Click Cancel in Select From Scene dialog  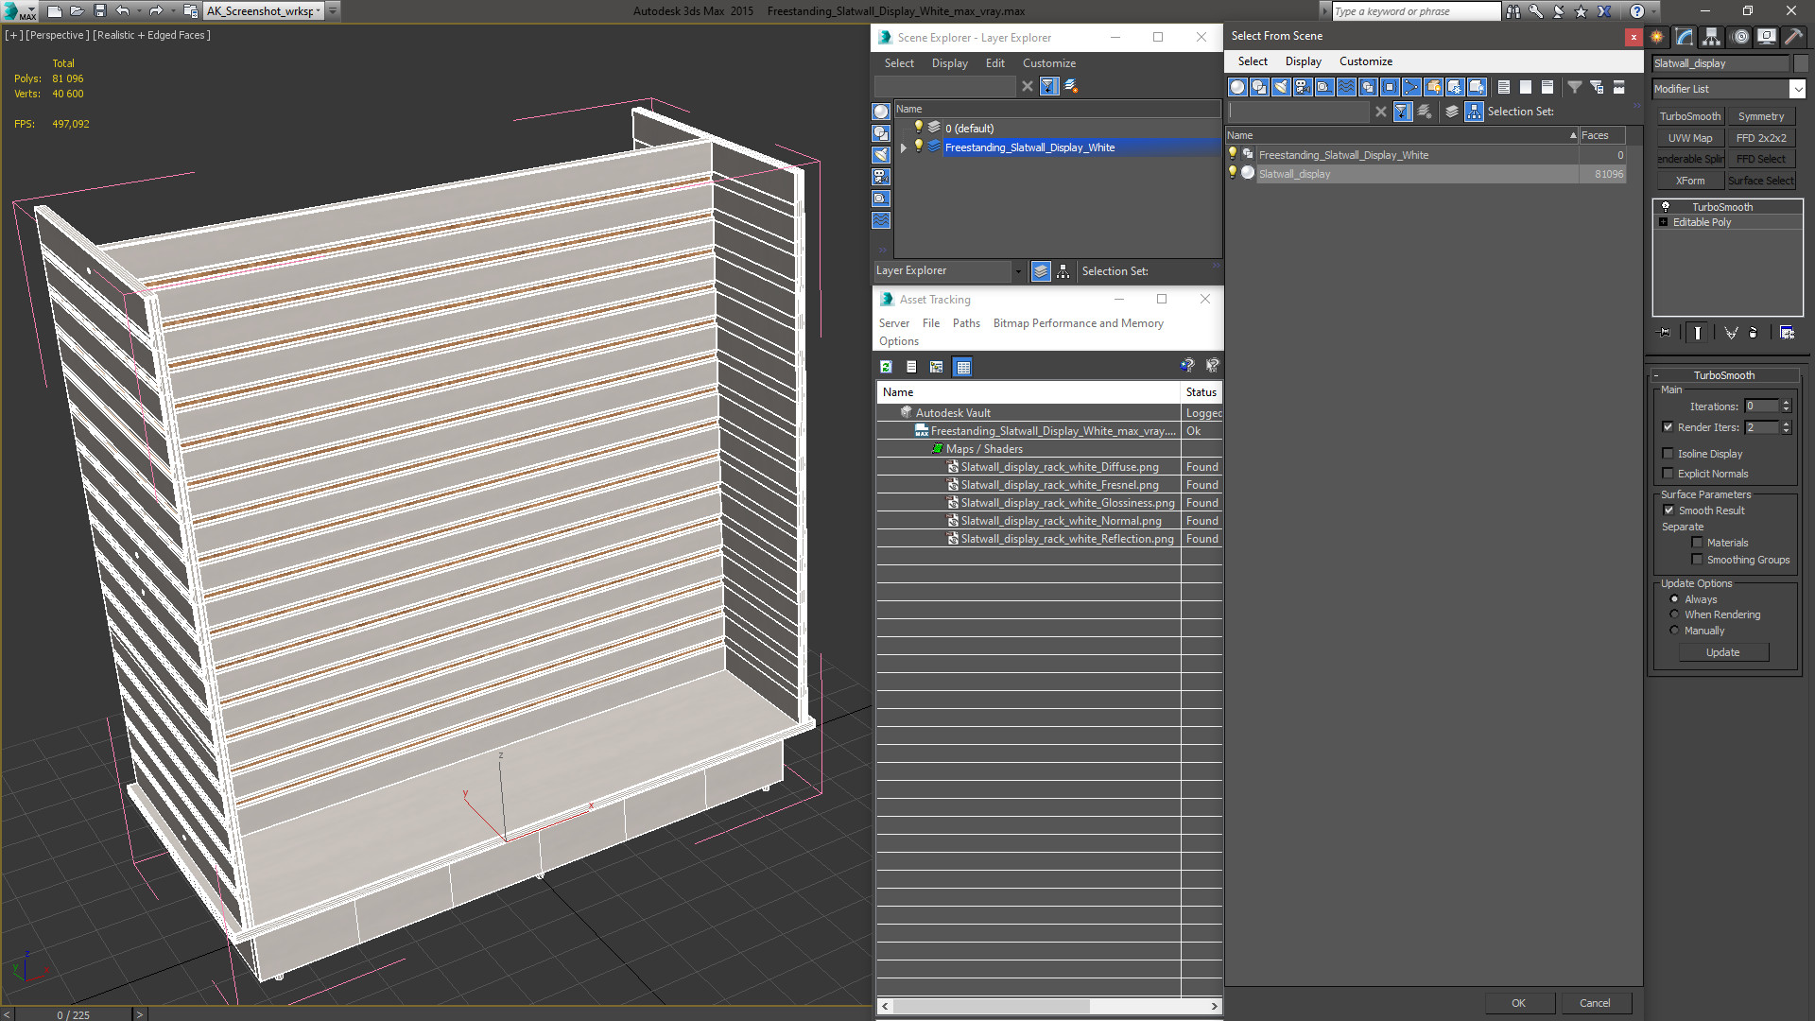click(x=1595, y=1003)
